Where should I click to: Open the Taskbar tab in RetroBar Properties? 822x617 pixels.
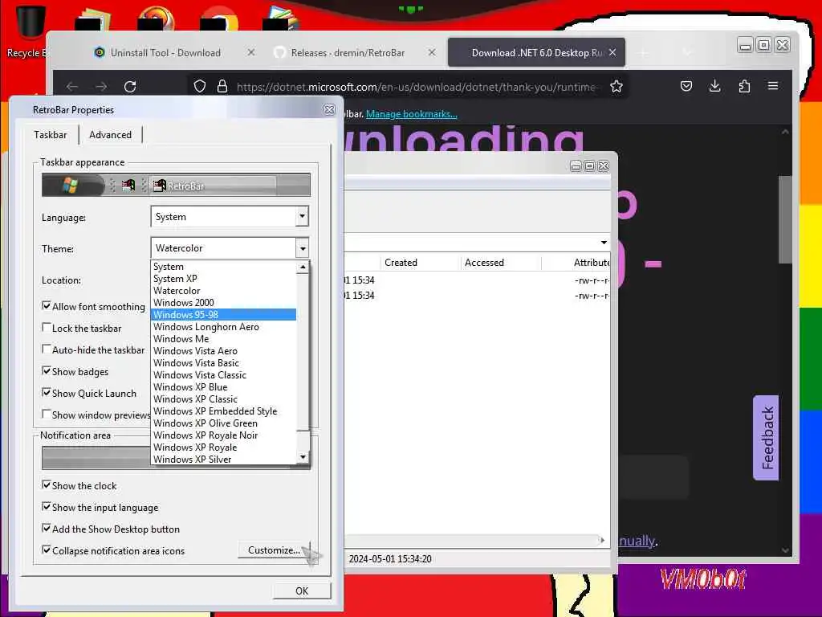point(51,135)
